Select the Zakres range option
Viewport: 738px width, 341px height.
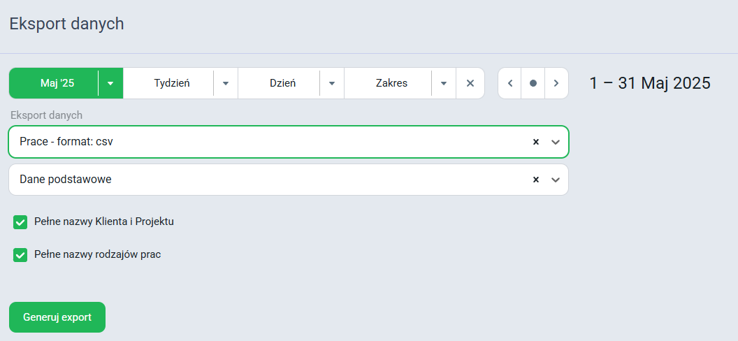coord(391,83)
